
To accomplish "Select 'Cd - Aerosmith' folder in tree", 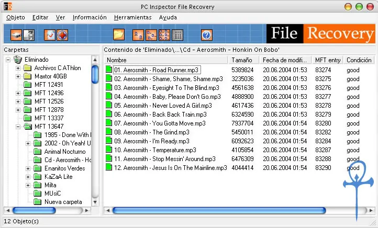I will point(68,160).
